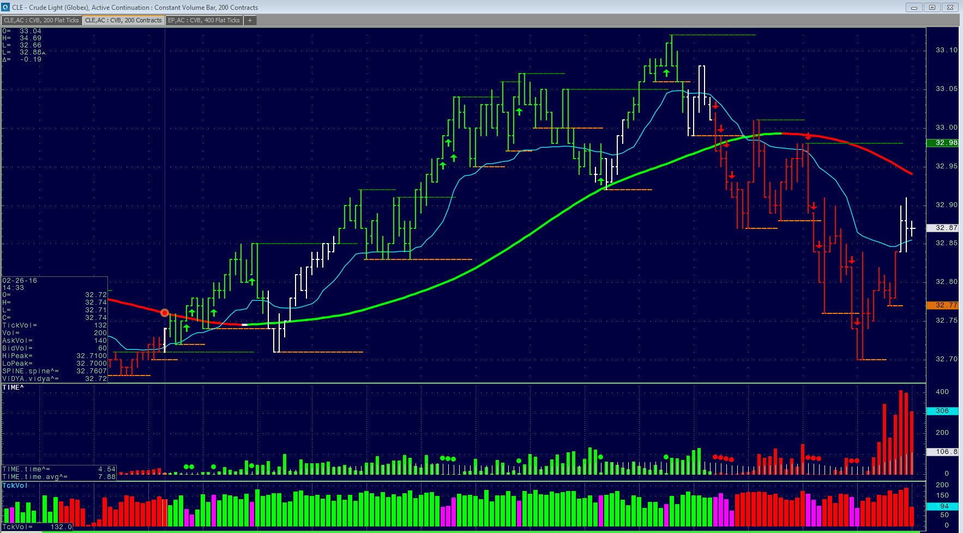Click the Δ= -0.19 header value
The height and width of the screenshot is (533, 963).
22,59
